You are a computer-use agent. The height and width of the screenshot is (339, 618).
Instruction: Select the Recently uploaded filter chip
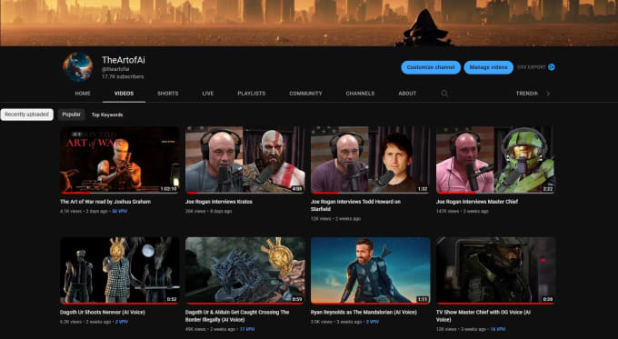click(26, 115)
